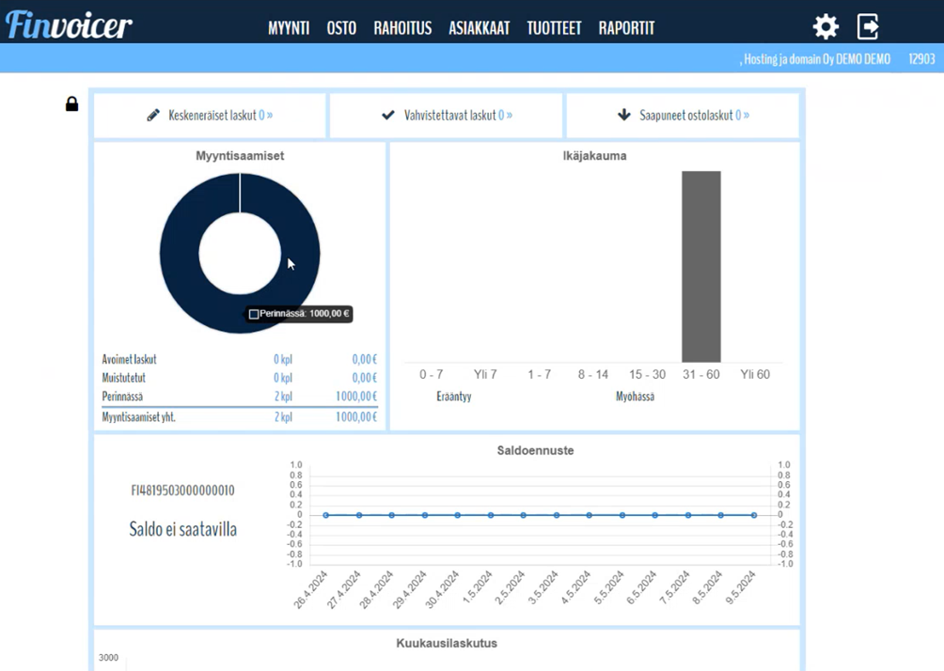Open the OSTO menu

pos(341,28)
